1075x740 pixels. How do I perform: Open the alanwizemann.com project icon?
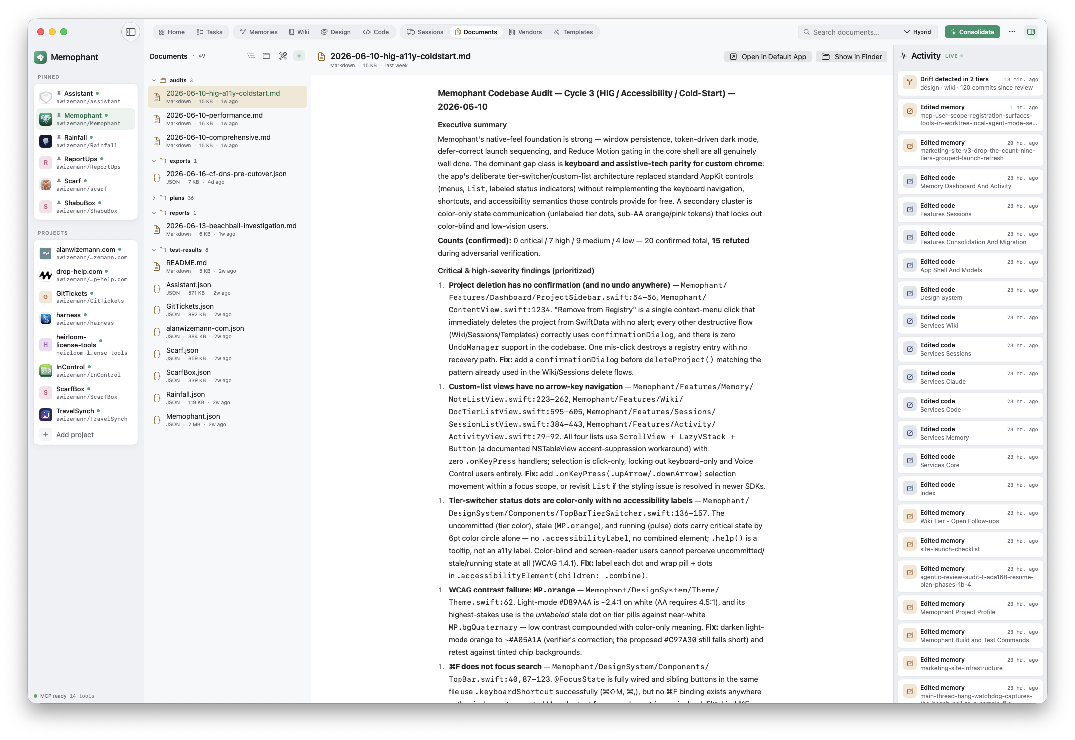point(46,253)
